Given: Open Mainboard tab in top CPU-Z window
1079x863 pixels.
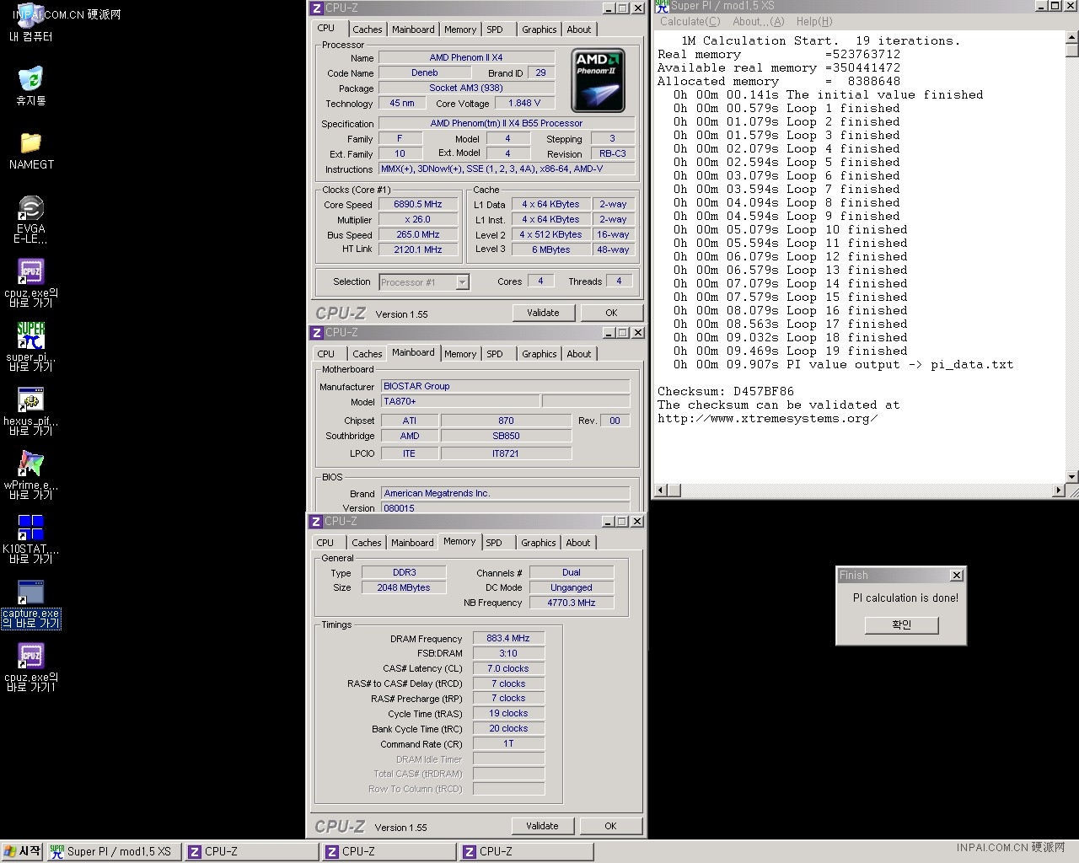Looking at the screenshot, I should coord(413,29).
